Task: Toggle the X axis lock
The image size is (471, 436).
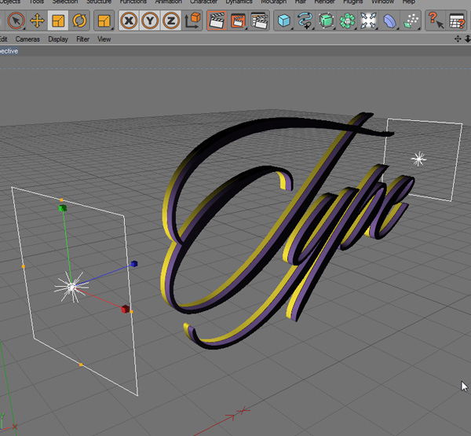Action: click(130, 21)
